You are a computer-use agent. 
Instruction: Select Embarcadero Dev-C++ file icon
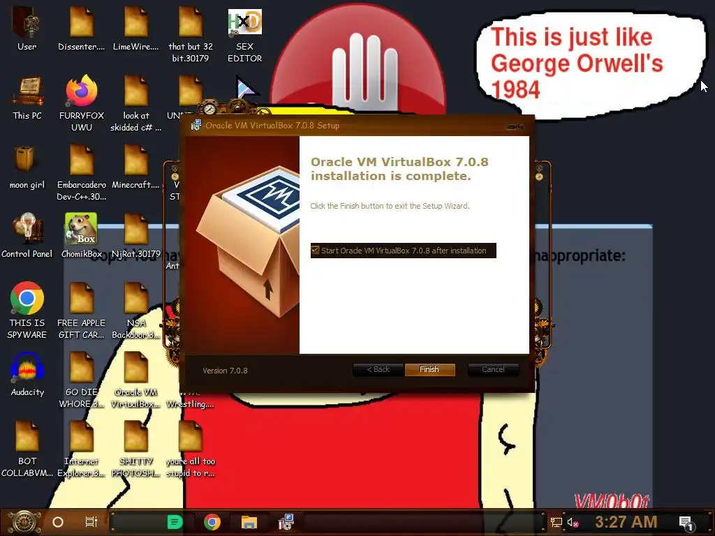point(82,172)
